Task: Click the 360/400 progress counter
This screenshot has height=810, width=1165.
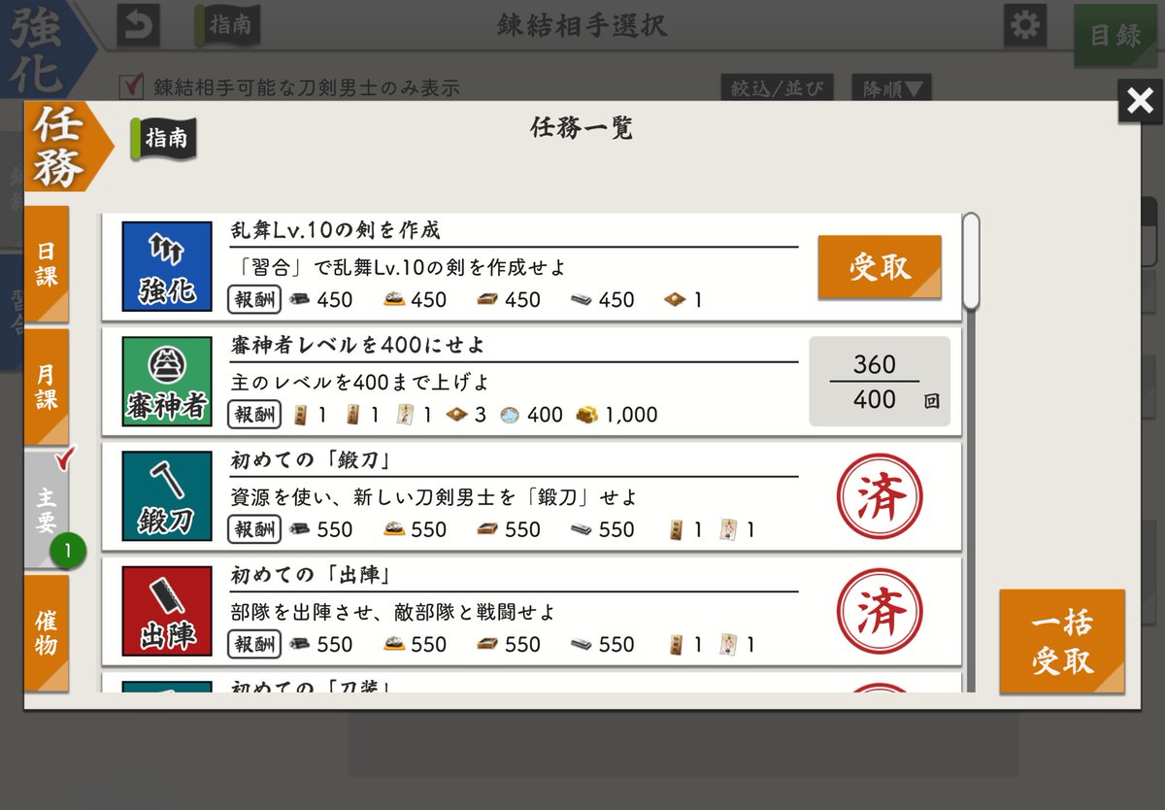Action: [880, 380]
